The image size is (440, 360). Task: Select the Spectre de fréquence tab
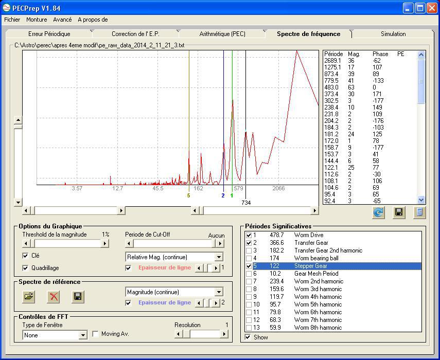pos(308,33)
